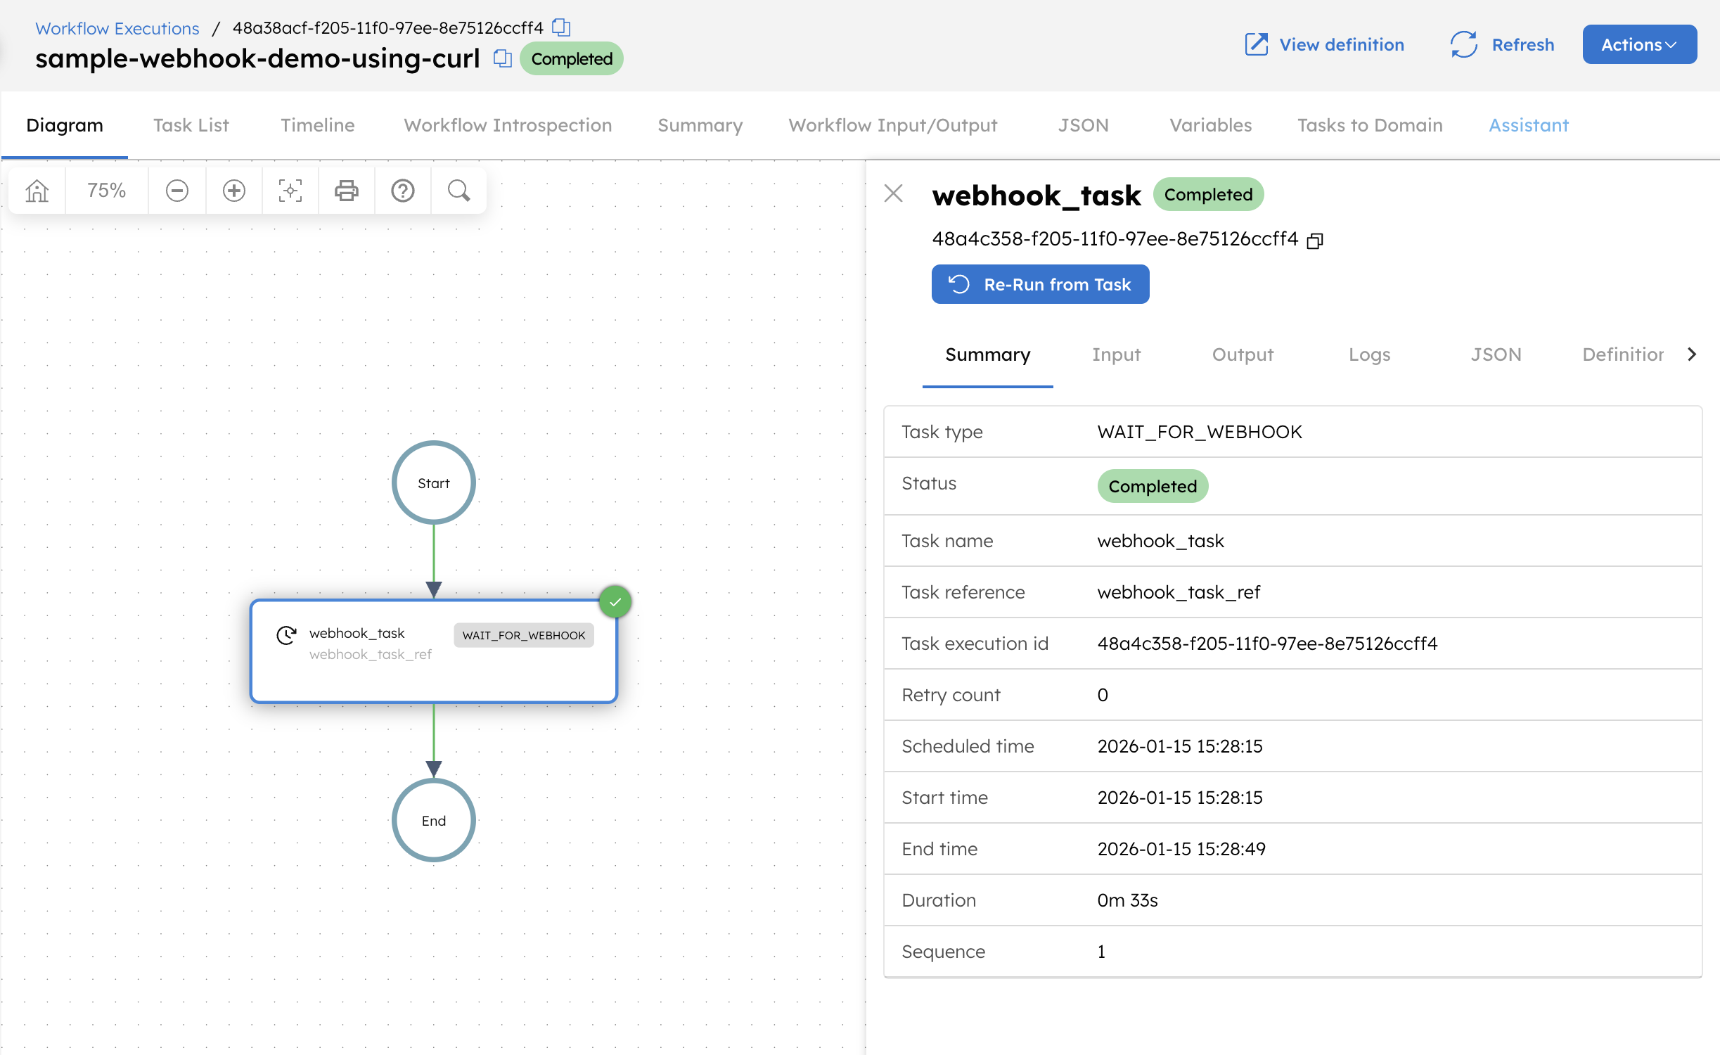1720x1055 pixels.
Task: Click the View definition link
Action: [1325, 44]
